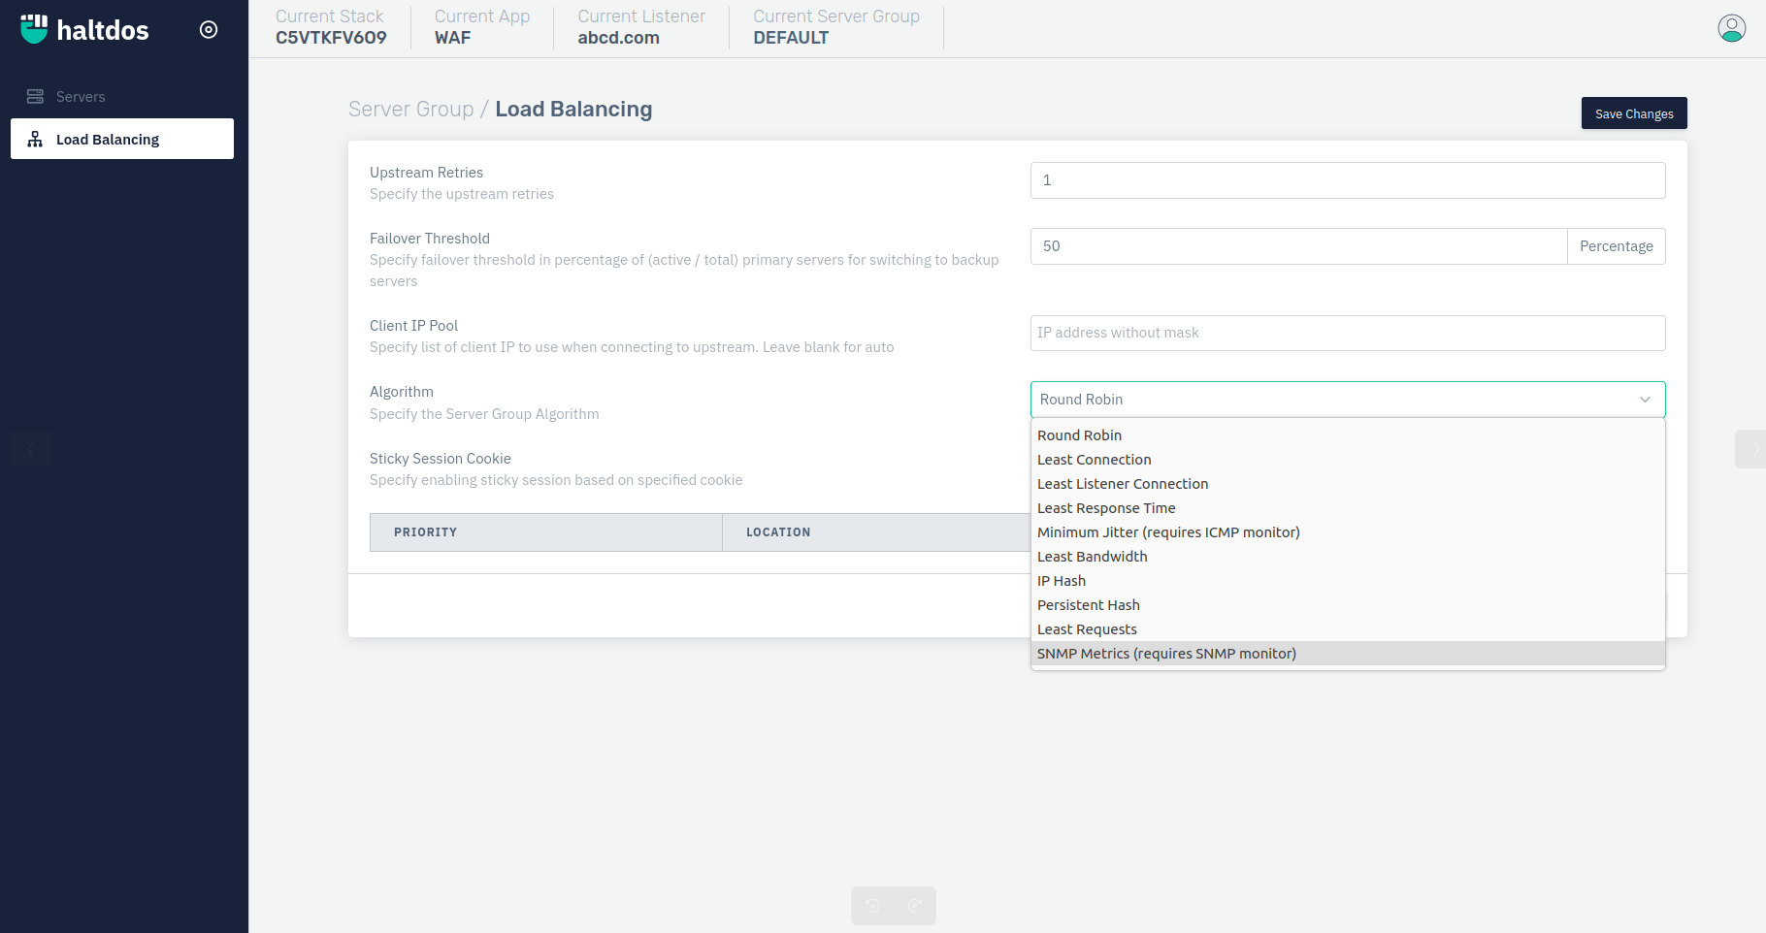Click the left collapse arrow on sidebar edge
Image resolution: width=1766 pixels, height=933 pixels.
tap(30, 449)
